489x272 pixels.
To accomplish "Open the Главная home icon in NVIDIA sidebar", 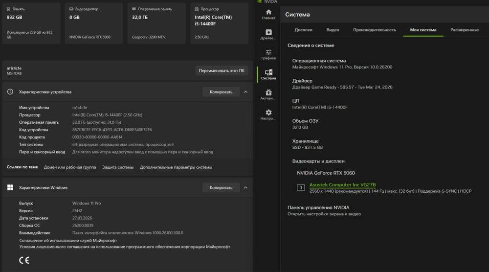I will tap(268, 13).
